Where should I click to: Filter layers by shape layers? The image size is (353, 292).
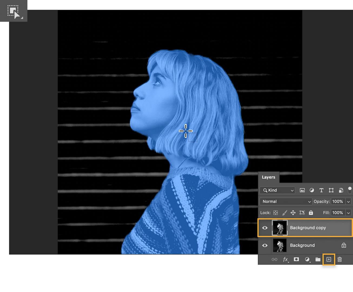point(331,190)
